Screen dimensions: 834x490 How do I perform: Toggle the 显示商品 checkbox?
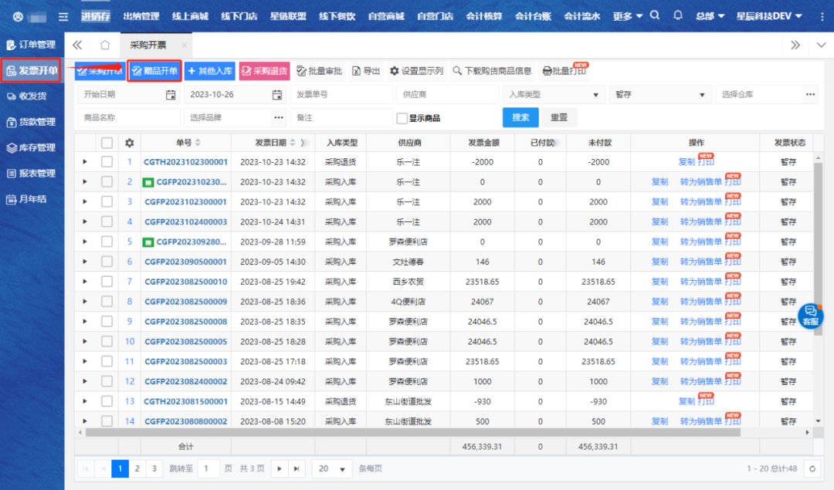(x=402, y=118)
